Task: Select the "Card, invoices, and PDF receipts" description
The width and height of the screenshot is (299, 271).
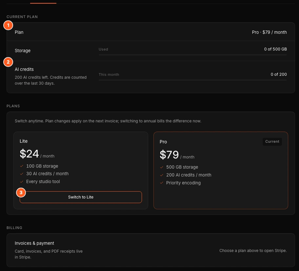Action: click(x=49, y=254)
